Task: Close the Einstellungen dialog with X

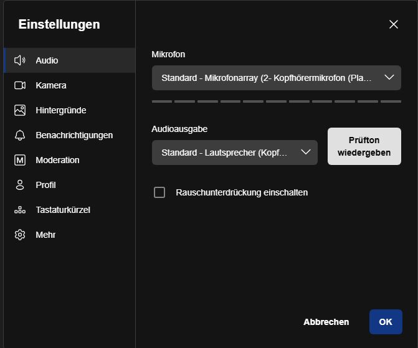Action: (394, 24)
